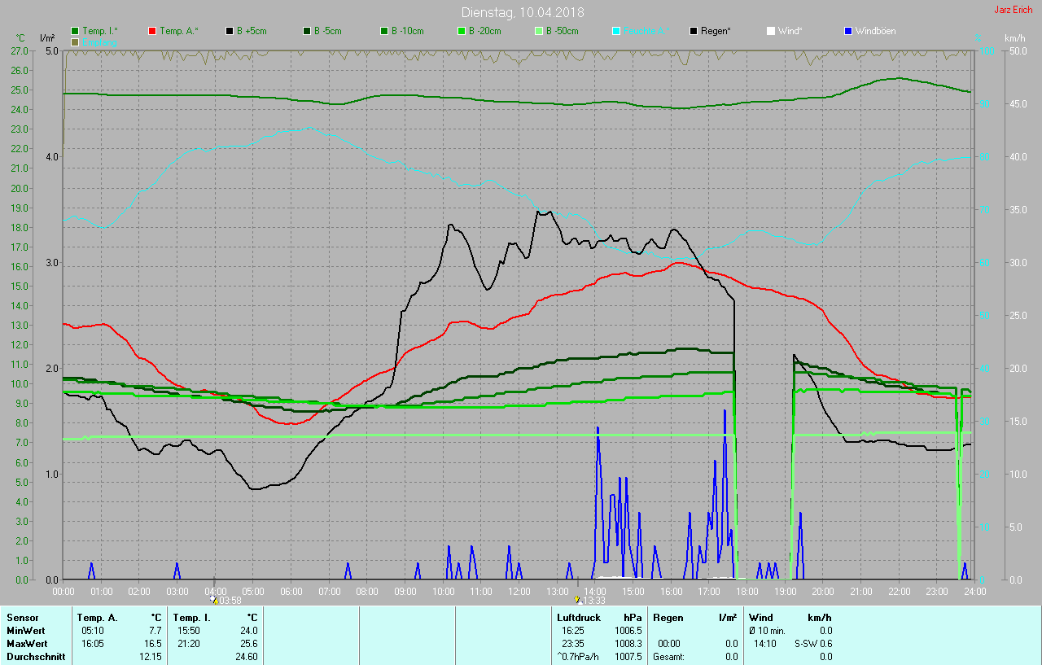Click the black B +5cm legend square

(230, 31)
